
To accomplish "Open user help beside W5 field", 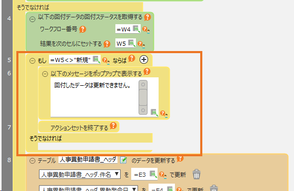I will pyautogui.click(x=141, y=44).
